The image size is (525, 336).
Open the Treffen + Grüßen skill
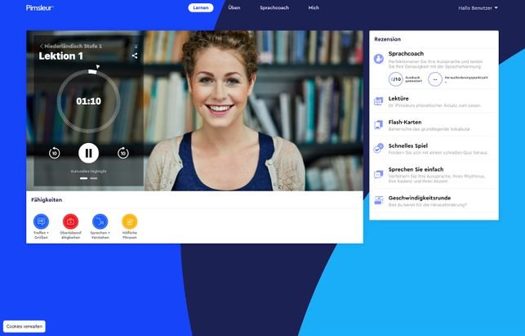pyautogui.click(x=41, y=221)
